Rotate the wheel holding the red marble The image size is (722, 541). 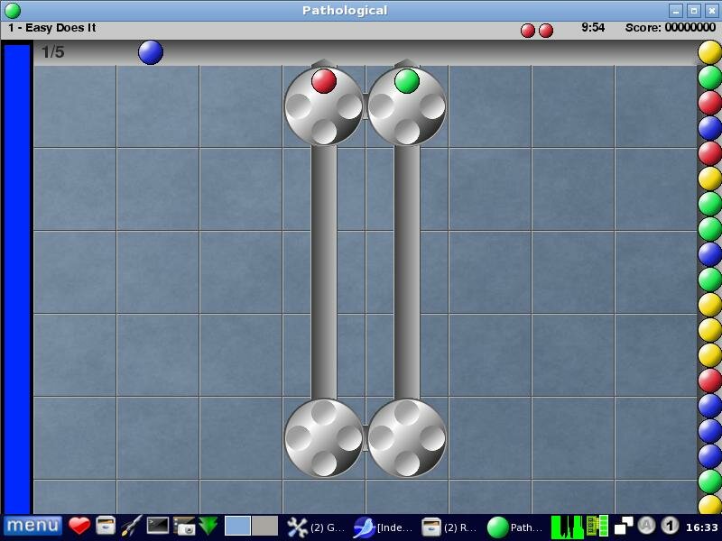coord(324,106)
